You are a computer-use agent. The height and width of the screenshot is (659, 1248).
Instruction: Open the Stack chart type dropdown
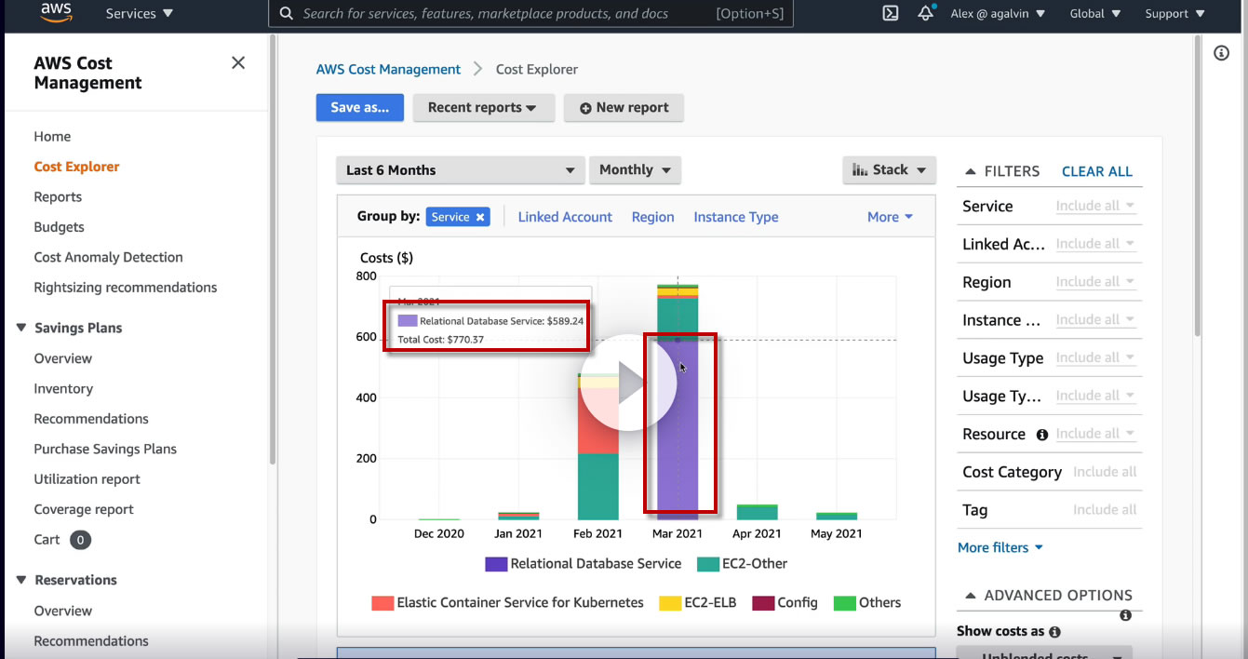click(x=889, y=170)
